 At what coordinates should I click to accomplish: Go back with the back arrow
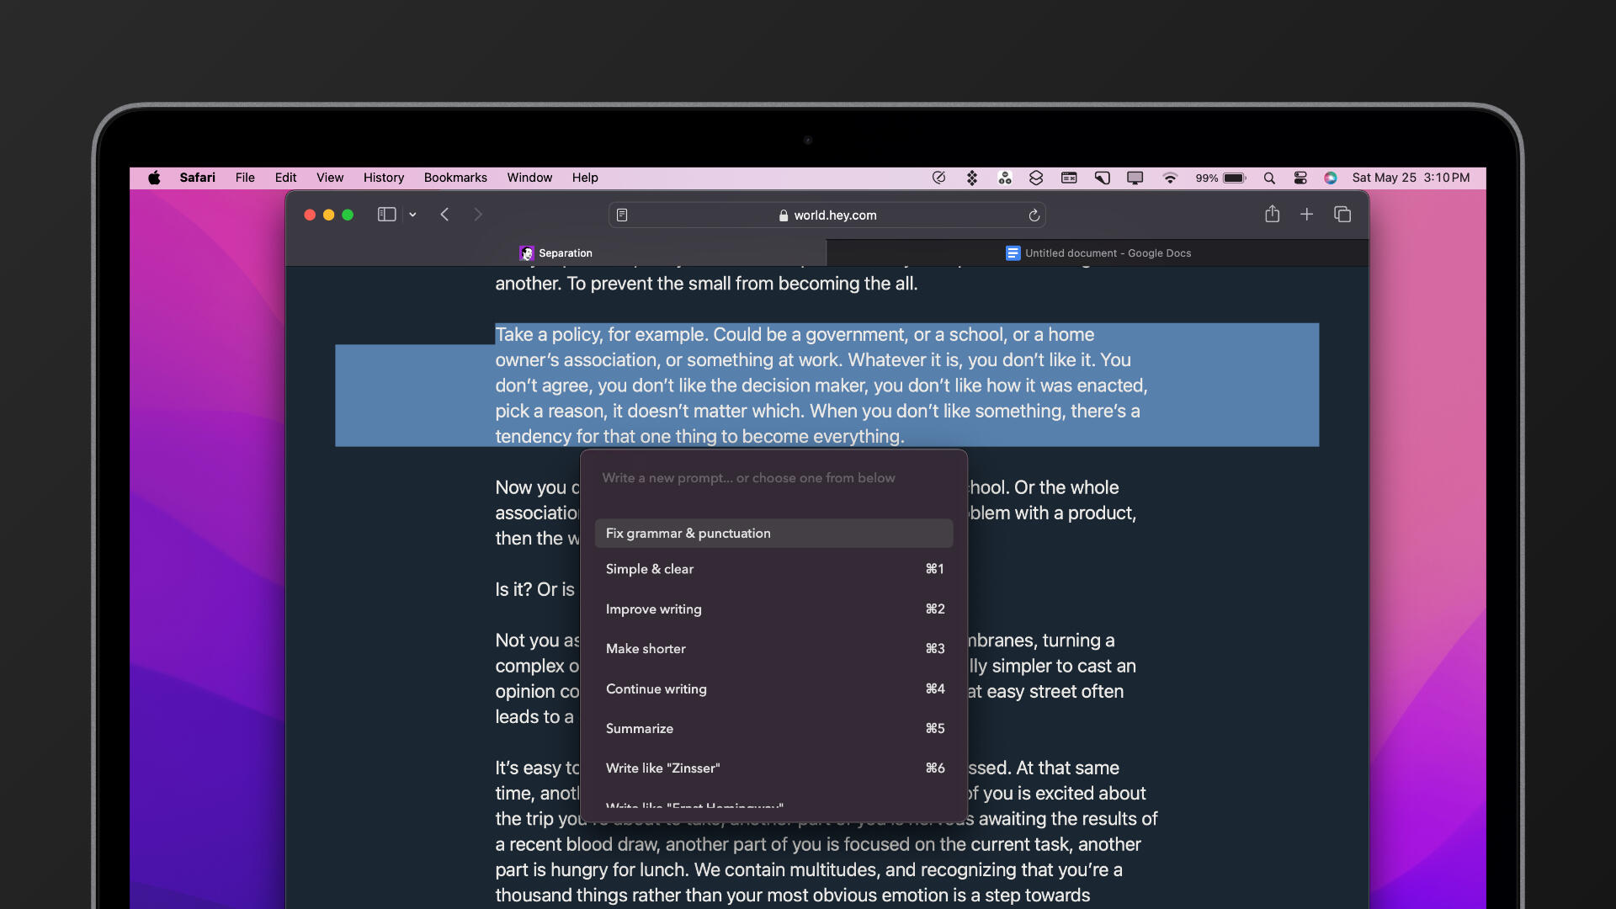444,215
